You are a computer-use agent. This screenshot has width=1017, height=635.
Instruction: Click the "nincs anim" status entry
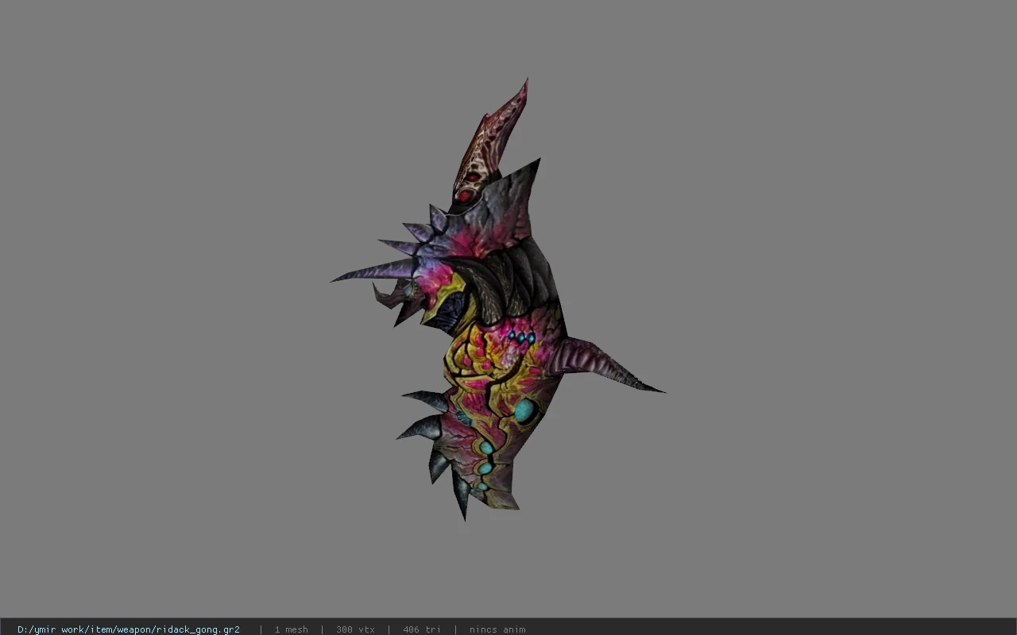497,629
